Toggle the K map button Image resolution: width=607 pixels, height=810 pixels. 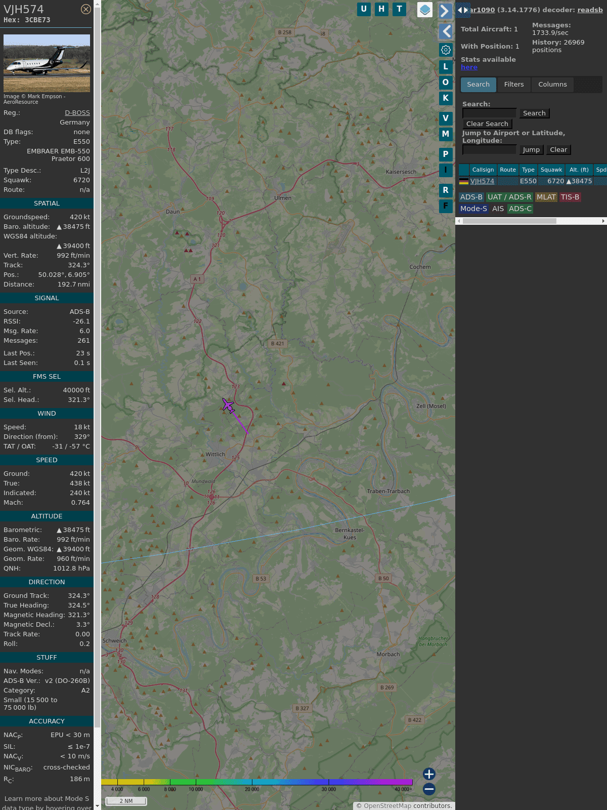[446, 98]
